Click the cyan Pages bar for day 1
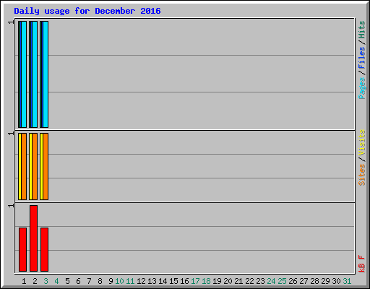This screenshot has width=370, height=289. pyautogui.click(x=24, y=74)
